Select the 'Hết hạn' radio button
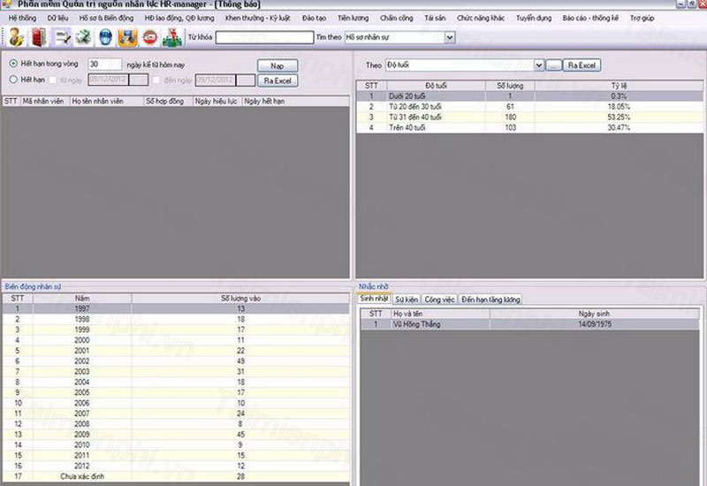707x486 pixels. 13,80
